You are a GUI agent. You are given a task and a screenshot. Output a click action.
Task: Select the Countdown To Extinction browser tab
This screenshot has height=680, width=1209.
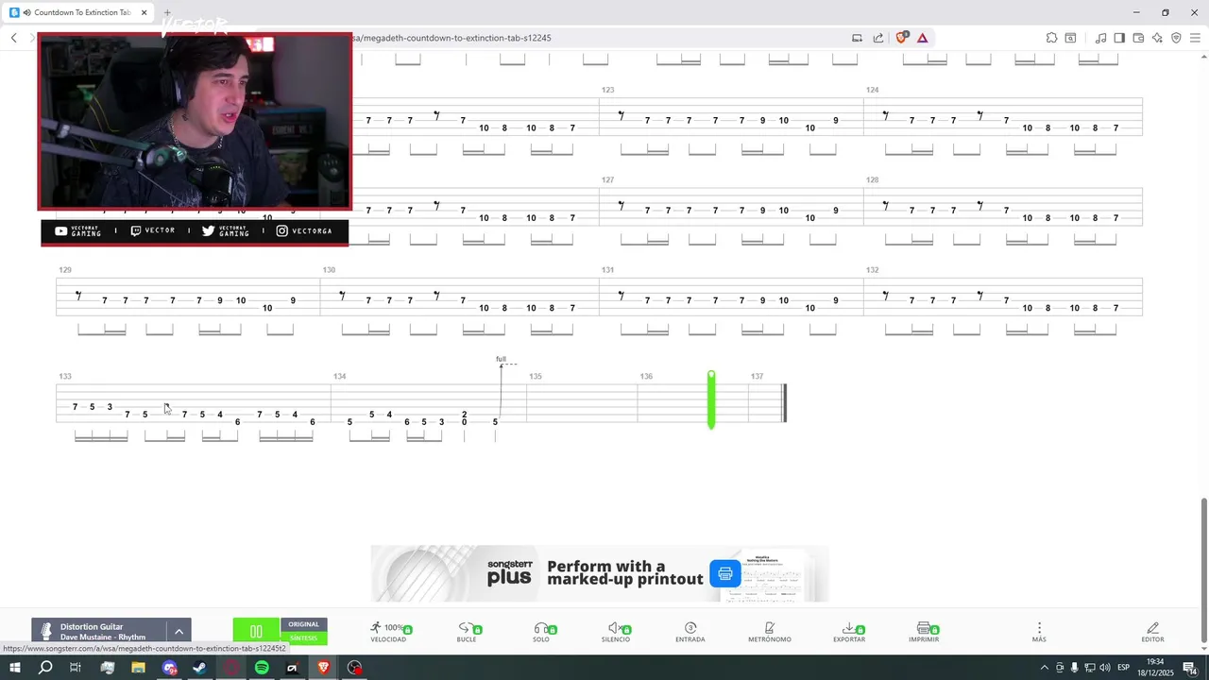click(77, 12)
